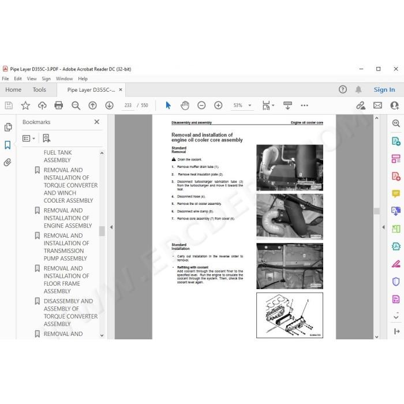The image size is (404, 404).
Task: Open Protect shield tool
Action: tap(396, 282)
